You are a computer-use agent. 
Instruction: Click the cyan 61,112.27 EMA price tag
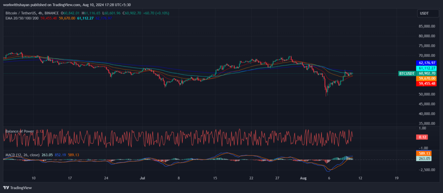point(427,68)
